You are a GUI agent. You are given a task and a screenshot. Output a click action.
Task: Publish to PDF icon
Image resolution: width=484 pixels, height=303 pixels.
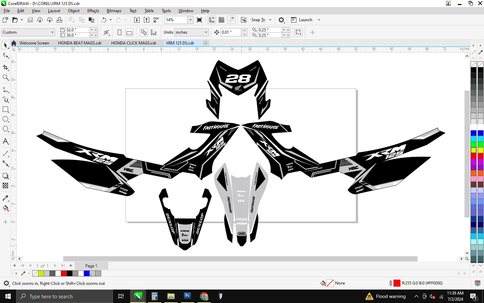click(x=156, y=20)
